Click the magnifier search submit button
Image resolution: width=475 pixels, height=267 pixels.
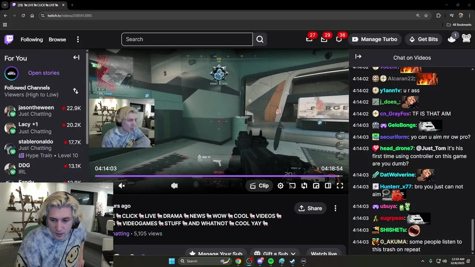[x=260, y=39]
